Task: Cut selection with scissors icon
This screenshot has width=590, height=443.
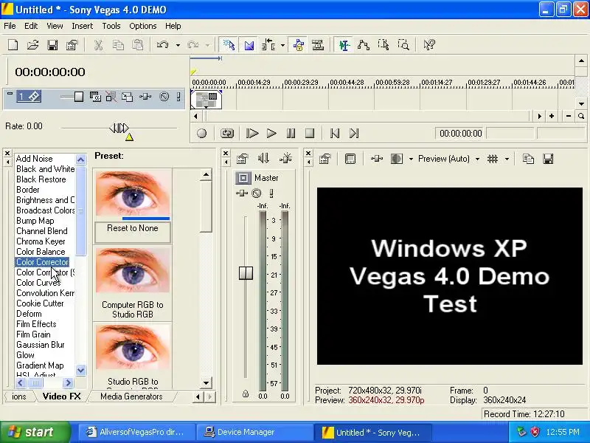Action: [x=98, y=45]
